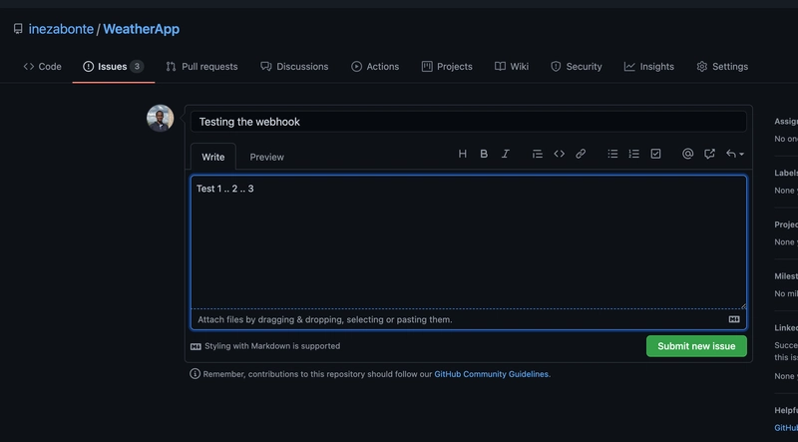
Task: Click the Markdown icon in the attach bar
Action: pos(734,319)
